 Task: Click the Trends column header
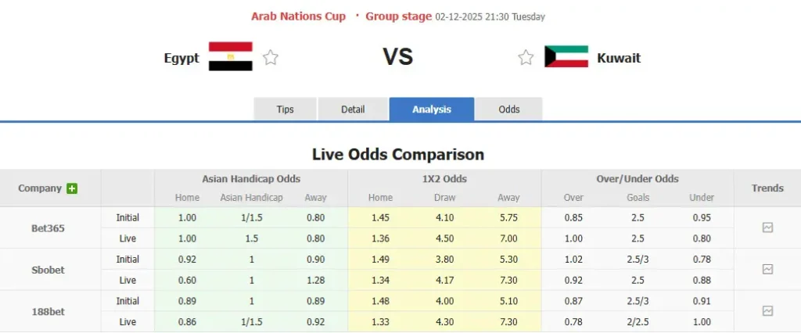pyautogui.click(x=767, y=188)
